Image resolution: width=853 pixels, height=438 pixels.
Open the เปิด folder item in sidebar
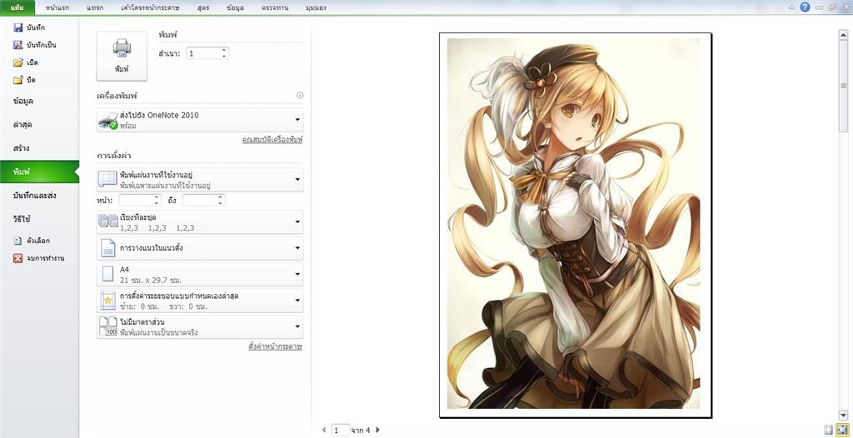(26, 62)
